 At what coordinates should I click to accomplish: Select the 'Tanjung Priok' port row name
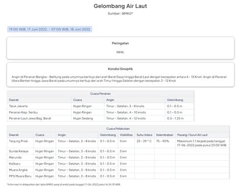(x=18, y=141)
